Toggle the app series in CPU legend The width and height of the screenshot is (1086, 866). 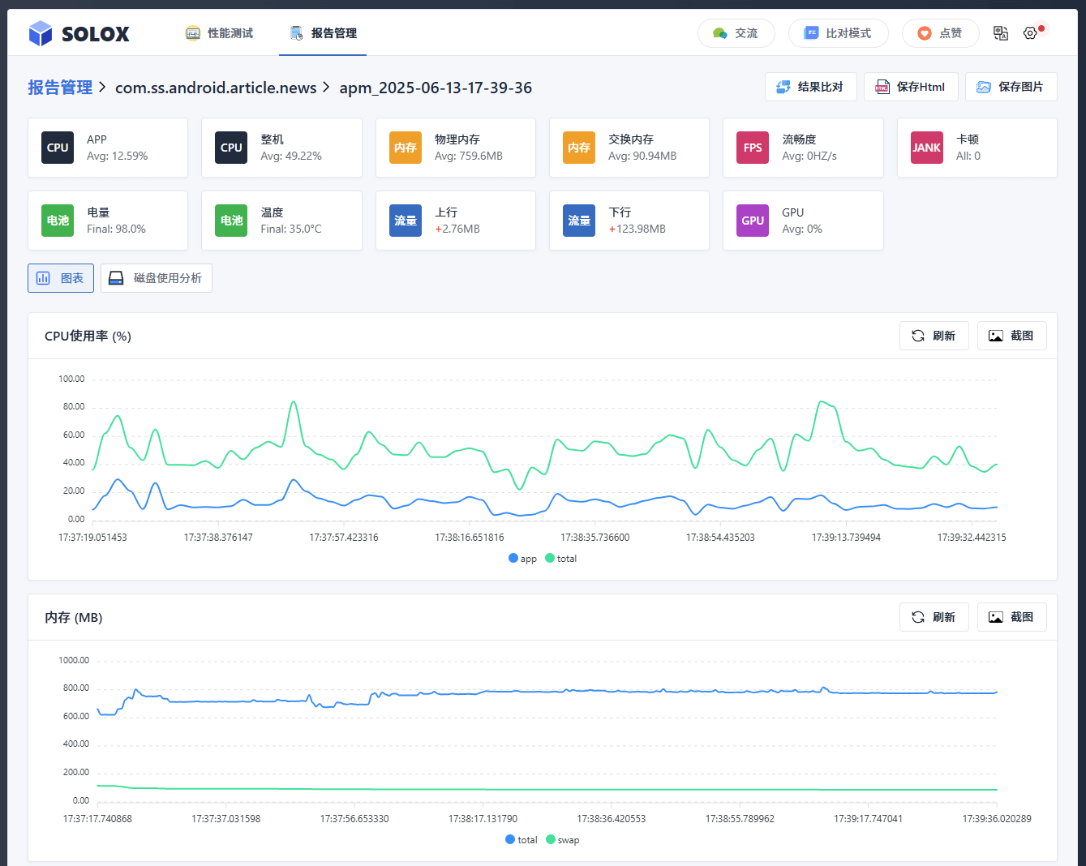[x=523, y=559]
